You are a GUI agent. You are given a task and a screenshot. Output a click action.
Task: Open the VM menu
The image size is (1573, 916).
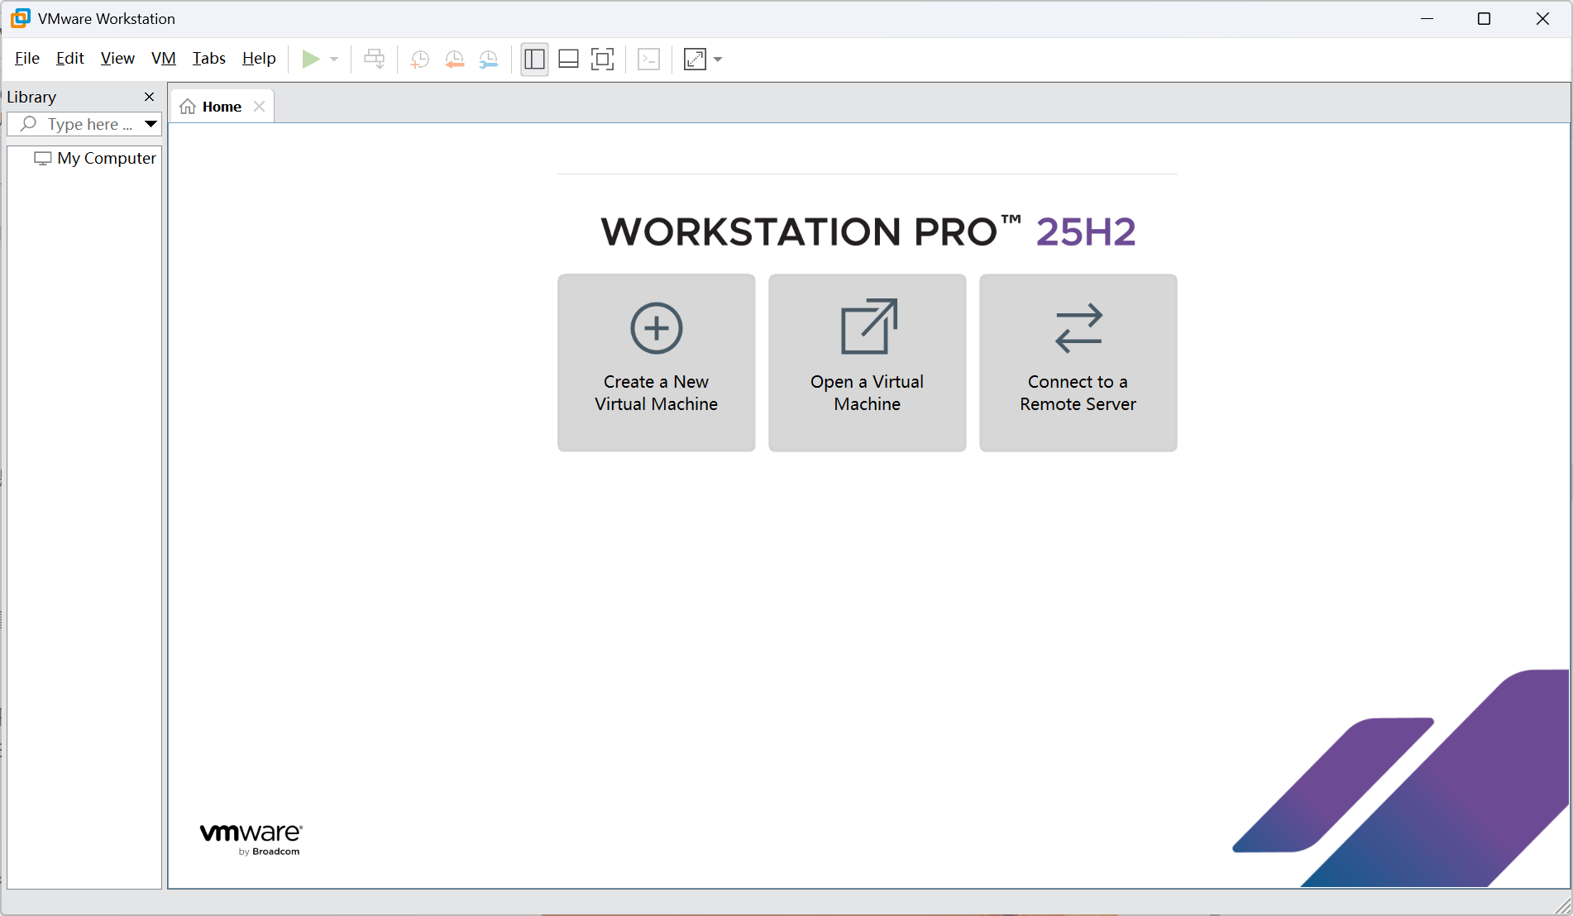coord(164,58)
